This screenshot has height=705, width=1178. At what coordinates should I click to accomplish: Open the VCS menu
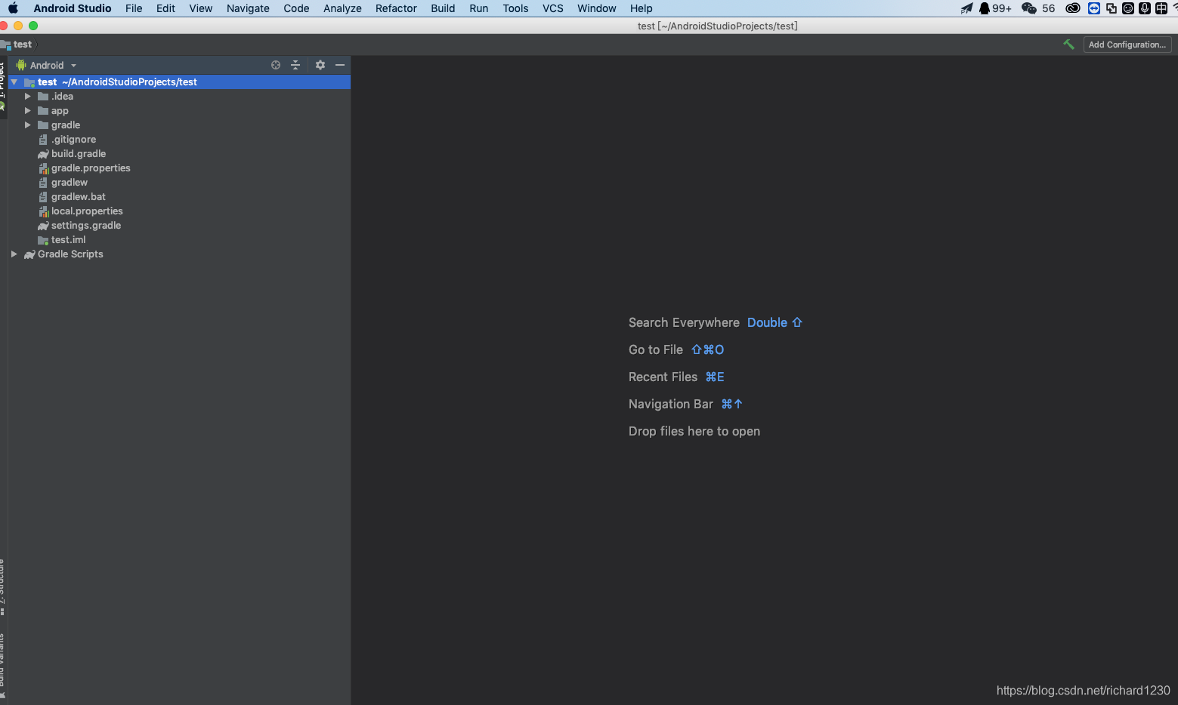point(553,8)
